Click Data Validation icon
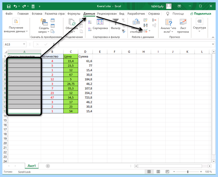This screenshot has height=177, width=218. pos(145,31)
